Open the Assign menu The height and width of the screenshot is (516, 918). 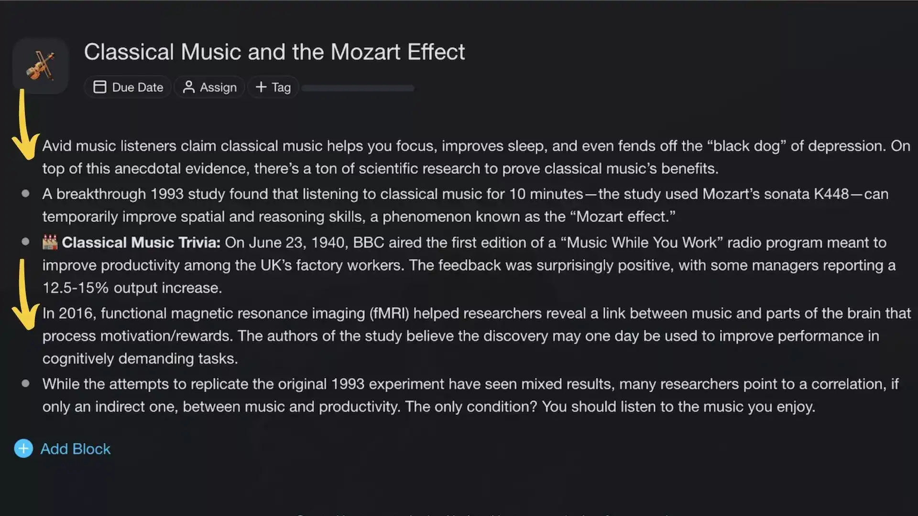[x=209, y=87]
